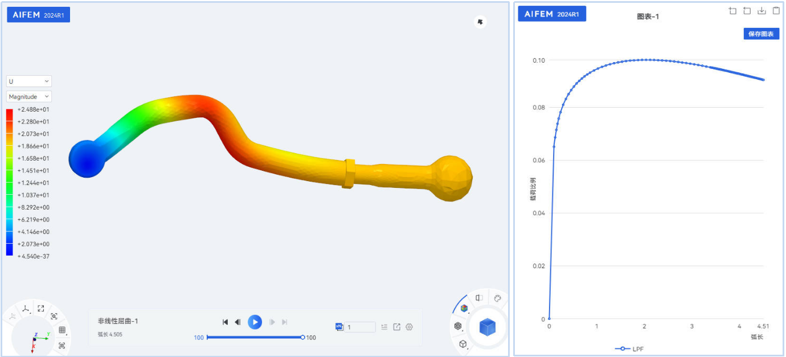
Task: Click the chart download icon
Action: tap(762, 11)
